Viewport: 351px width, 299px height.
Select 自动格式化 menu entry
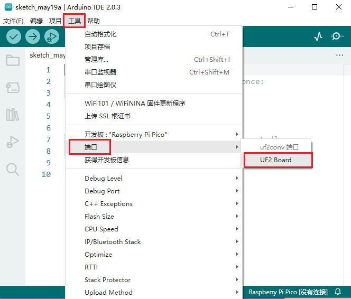[154, 34]
